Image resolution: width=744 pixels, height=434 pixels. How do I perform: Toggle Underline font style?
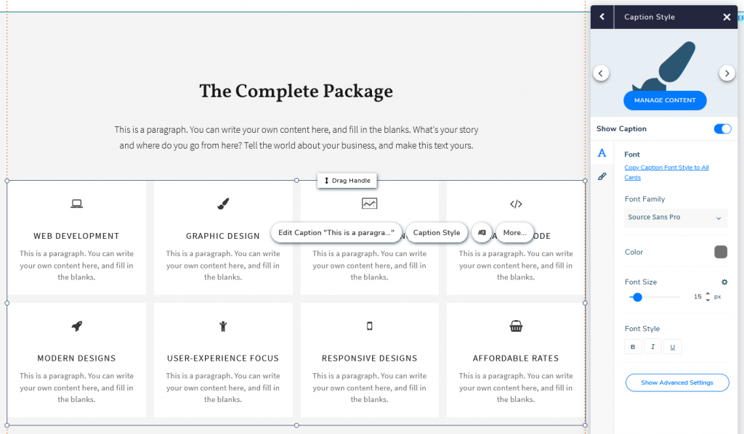click(673, 347)
